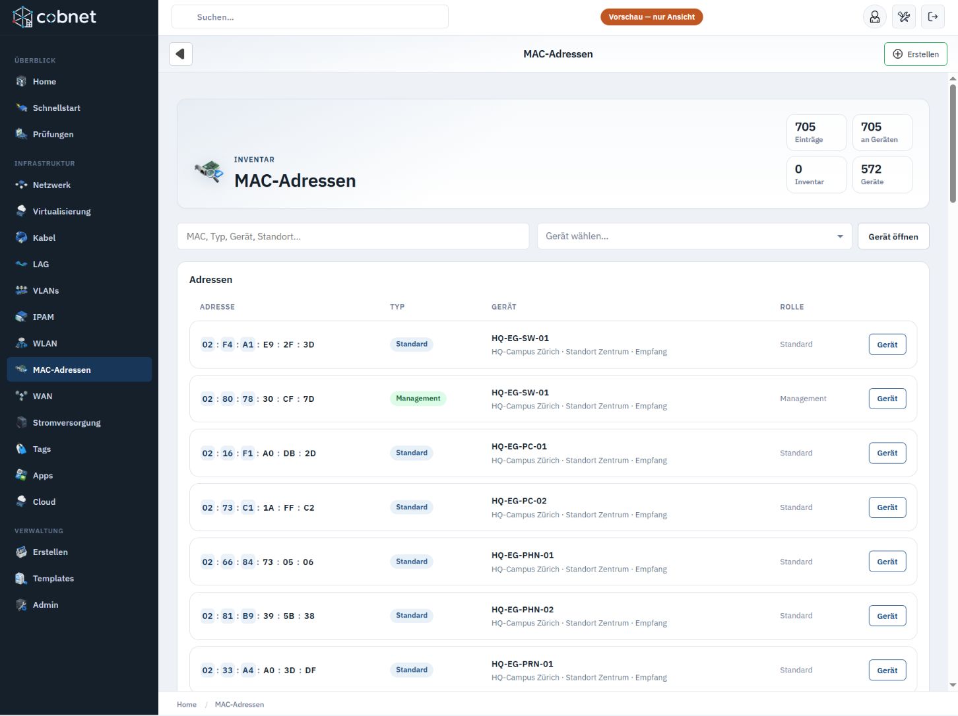Open the WAN menu item

[79, 397]
